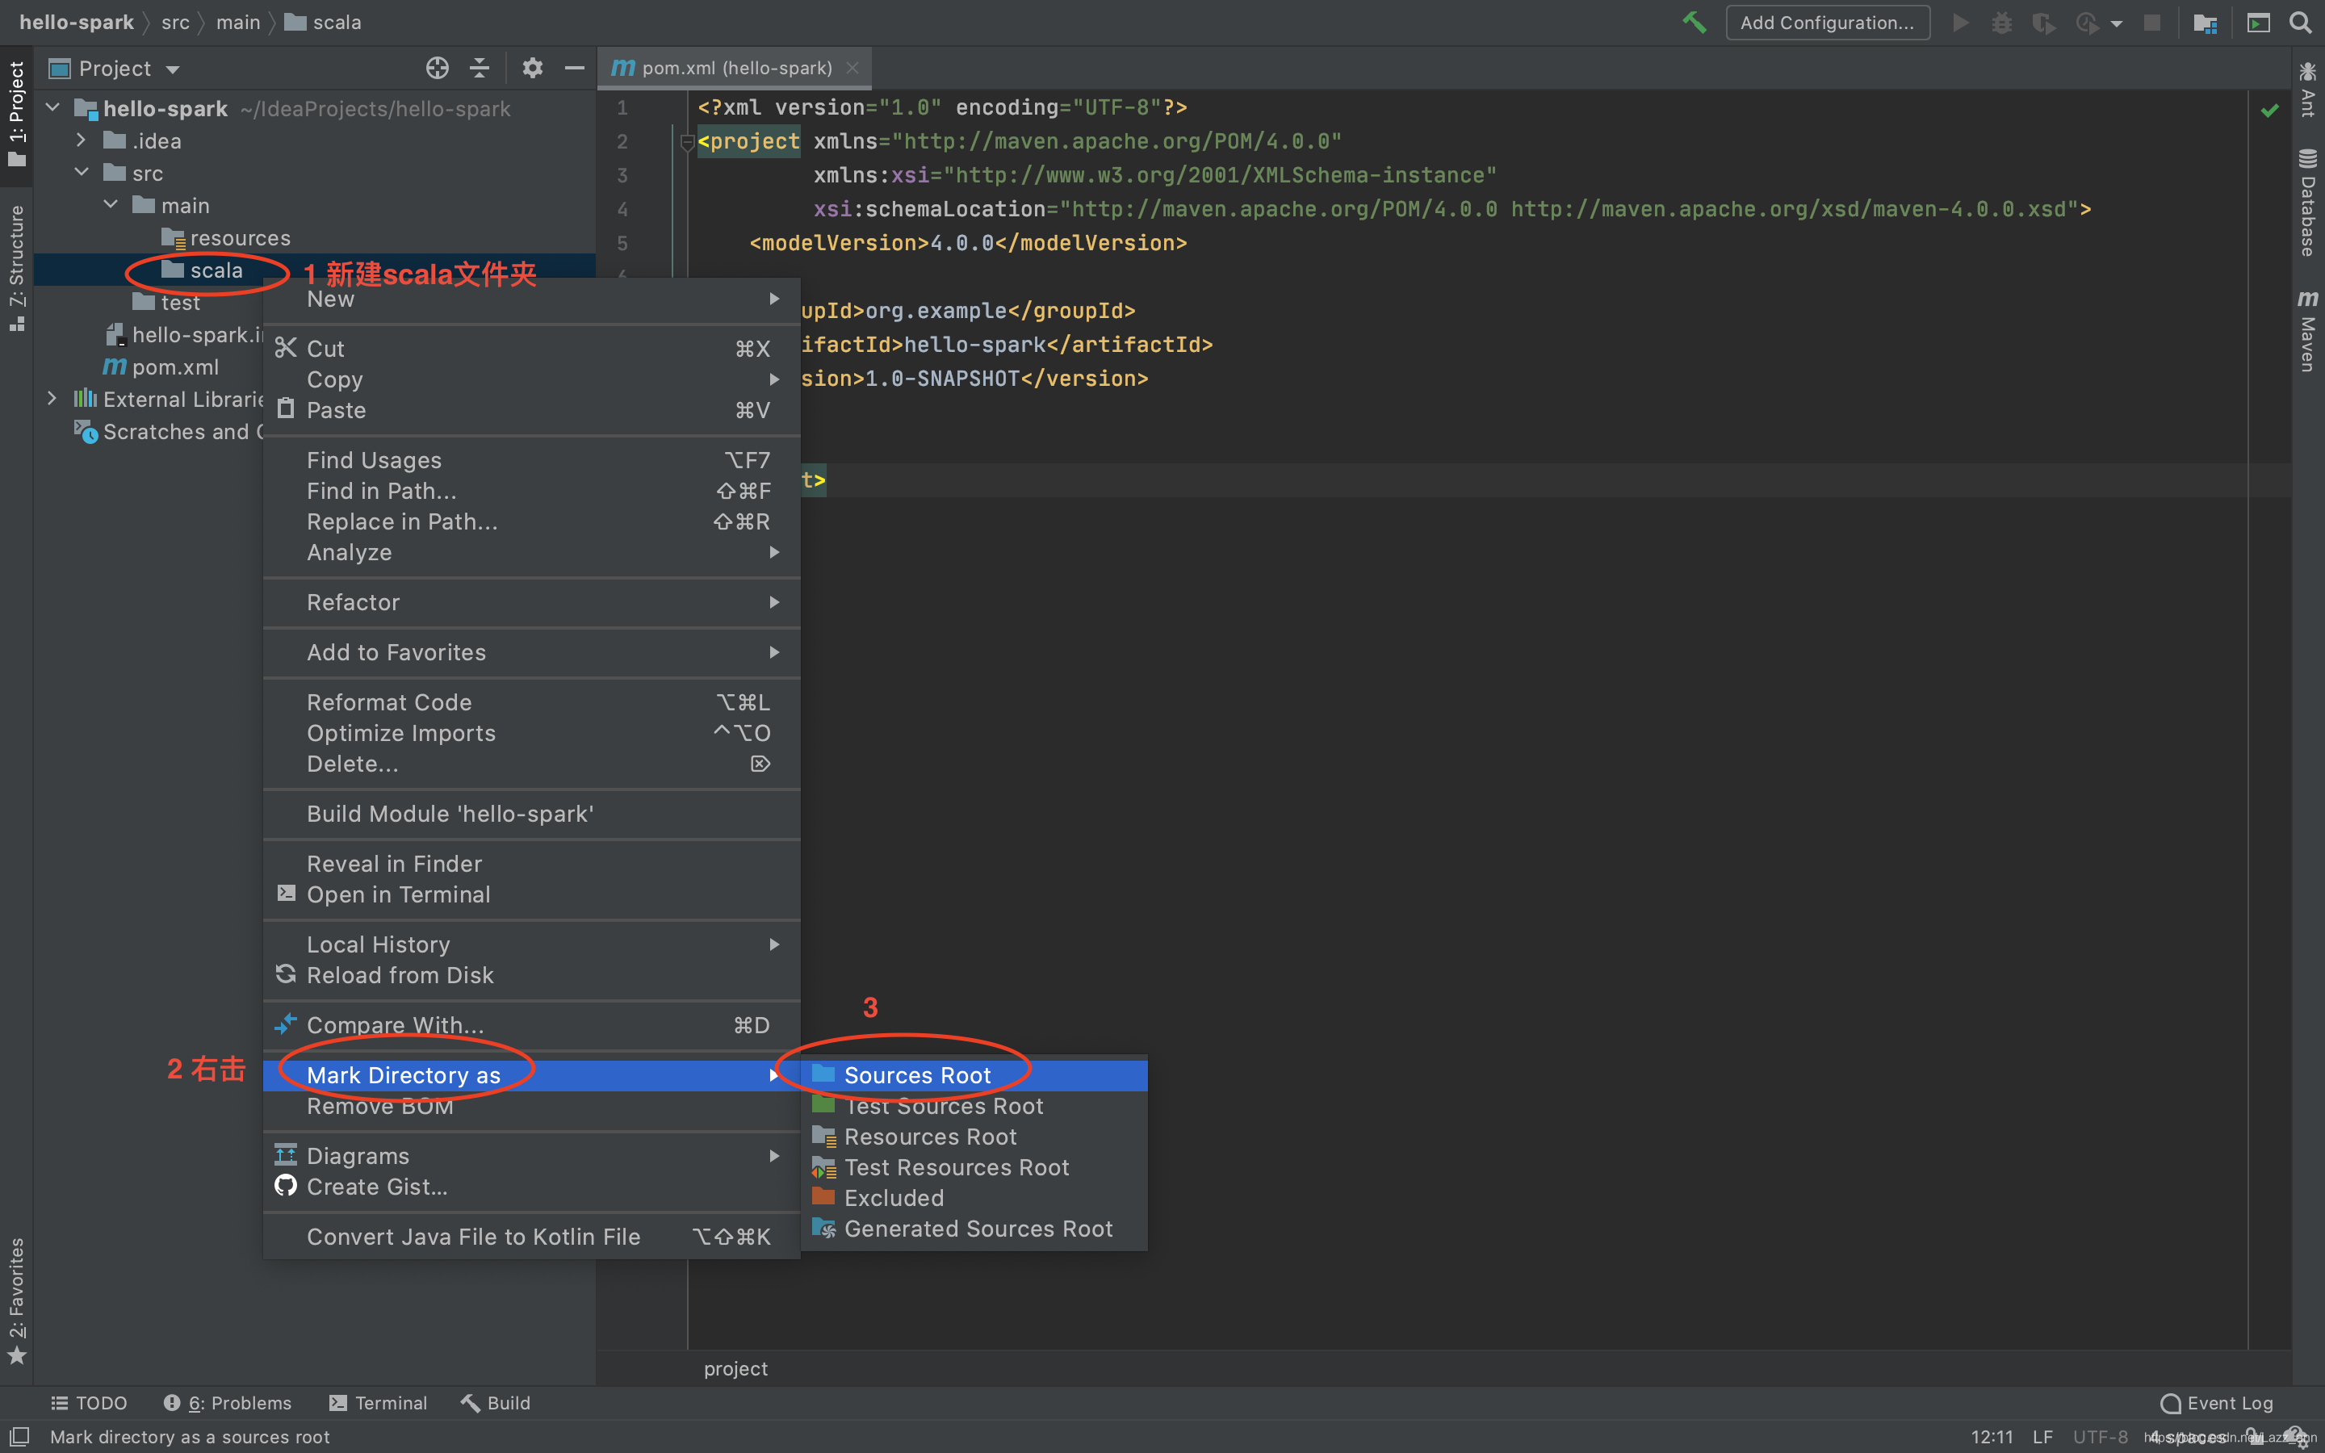Choose Reformat Code
The height and width of the screenshot is (1453, 2325).
(531, 701)
